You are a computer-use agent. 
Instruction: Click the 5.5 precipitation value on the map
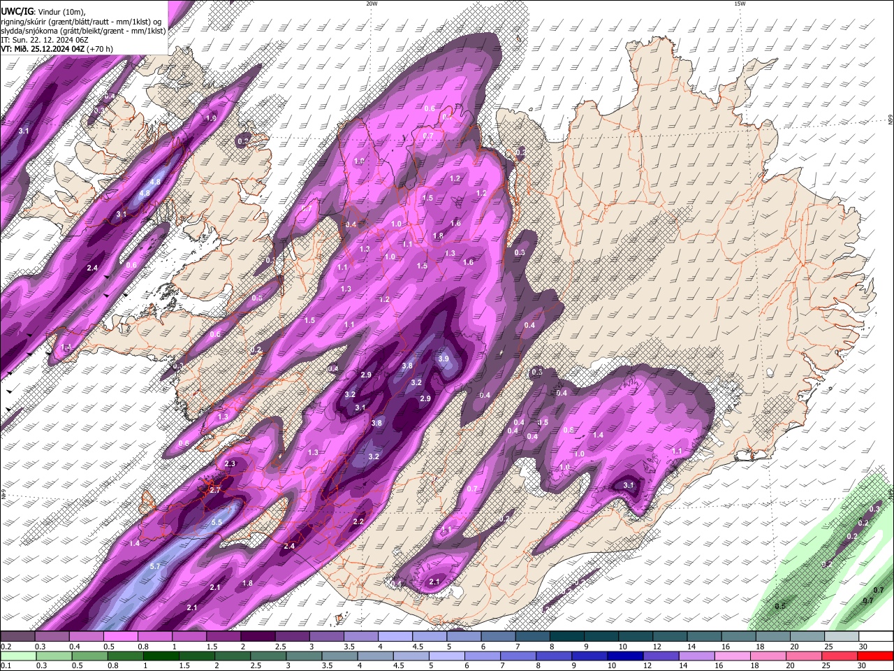[217, 522]
